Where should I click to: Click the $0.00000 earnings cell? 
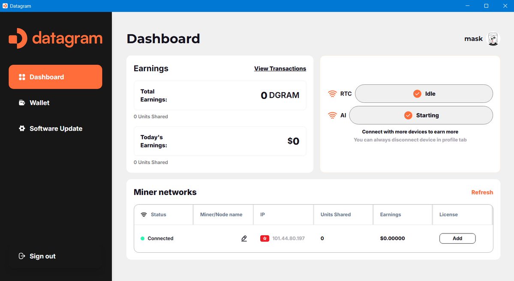(392, 239)
